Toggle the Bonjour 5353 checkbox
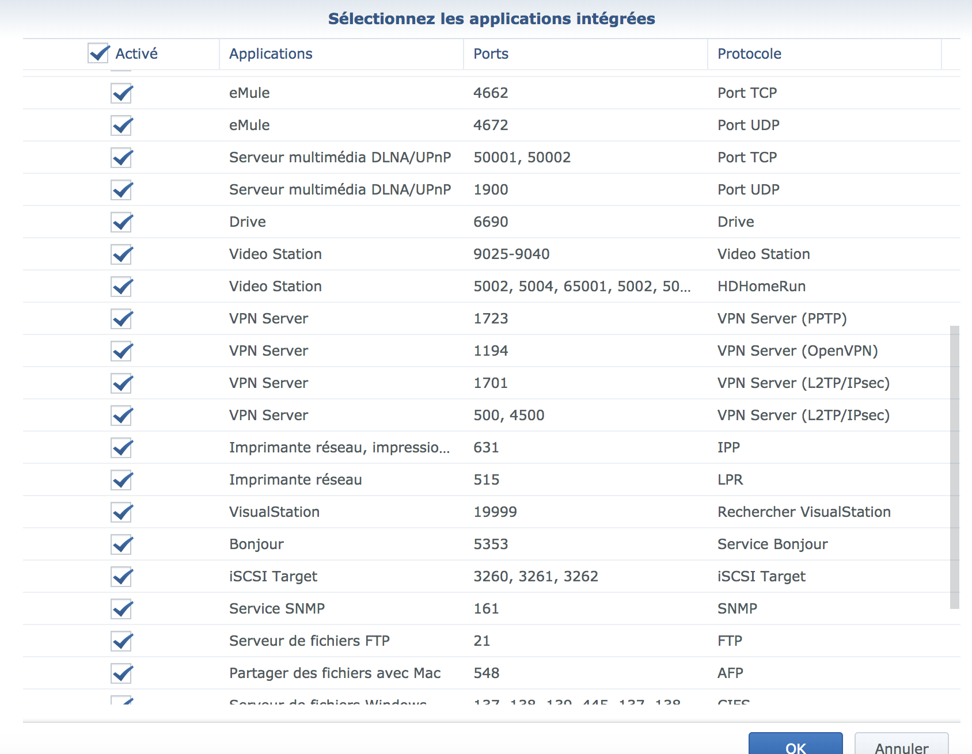This screenshot has width=972, height=754. [122, 544]
